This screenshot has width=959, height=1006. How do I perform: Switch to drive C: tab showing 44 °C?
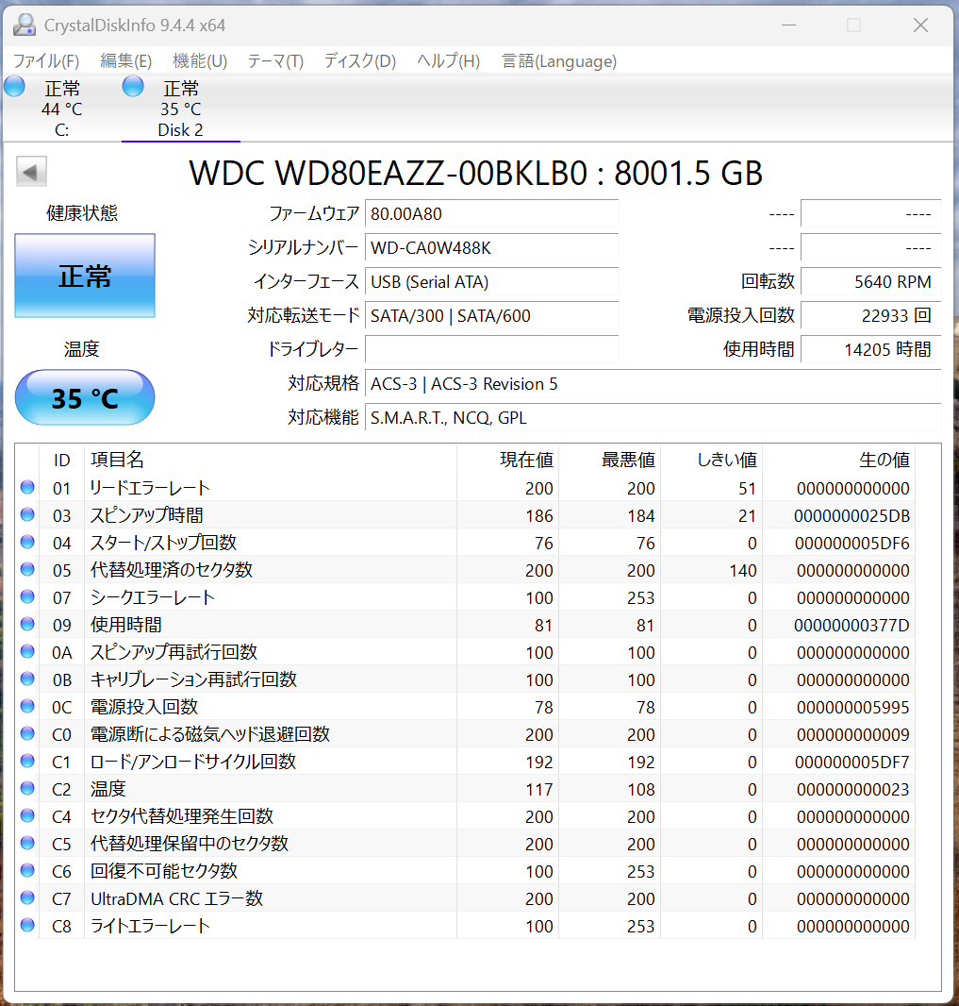pos(61,108)
